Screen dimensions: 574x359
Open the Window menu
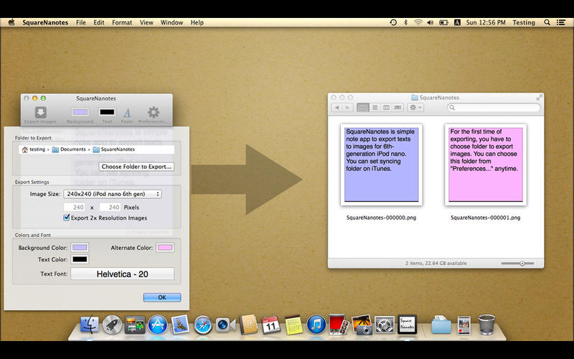171,22
